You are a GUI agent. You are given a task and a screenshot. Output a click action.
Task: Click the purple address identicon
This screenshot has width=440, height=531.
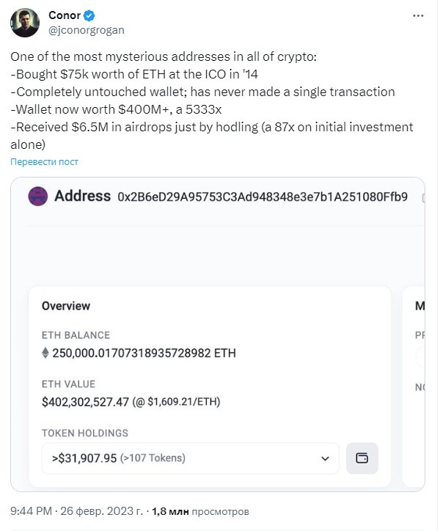click(x=37, y=197)
